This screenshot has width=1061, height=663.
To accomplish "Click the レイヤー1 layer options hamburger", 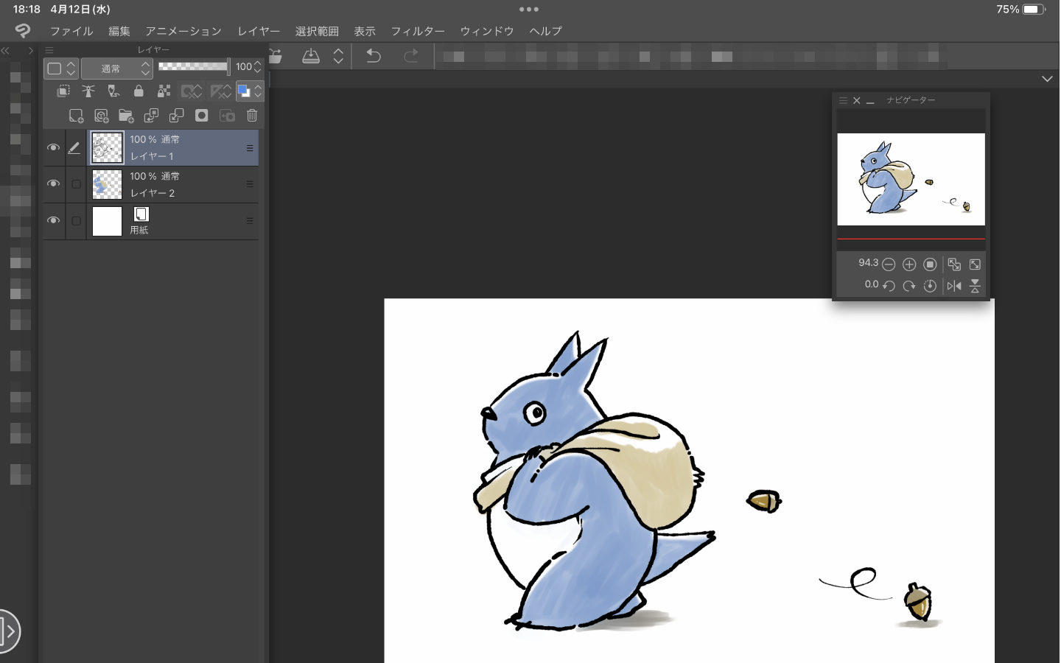I will click(250, 147).
